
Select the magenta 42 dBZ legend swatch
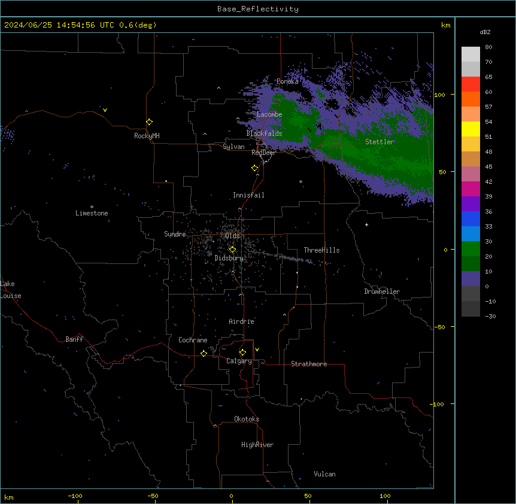coord(471,189)
